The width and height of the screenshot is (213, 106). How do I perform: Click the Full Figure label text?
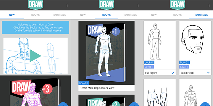click(x=151, y=73)
